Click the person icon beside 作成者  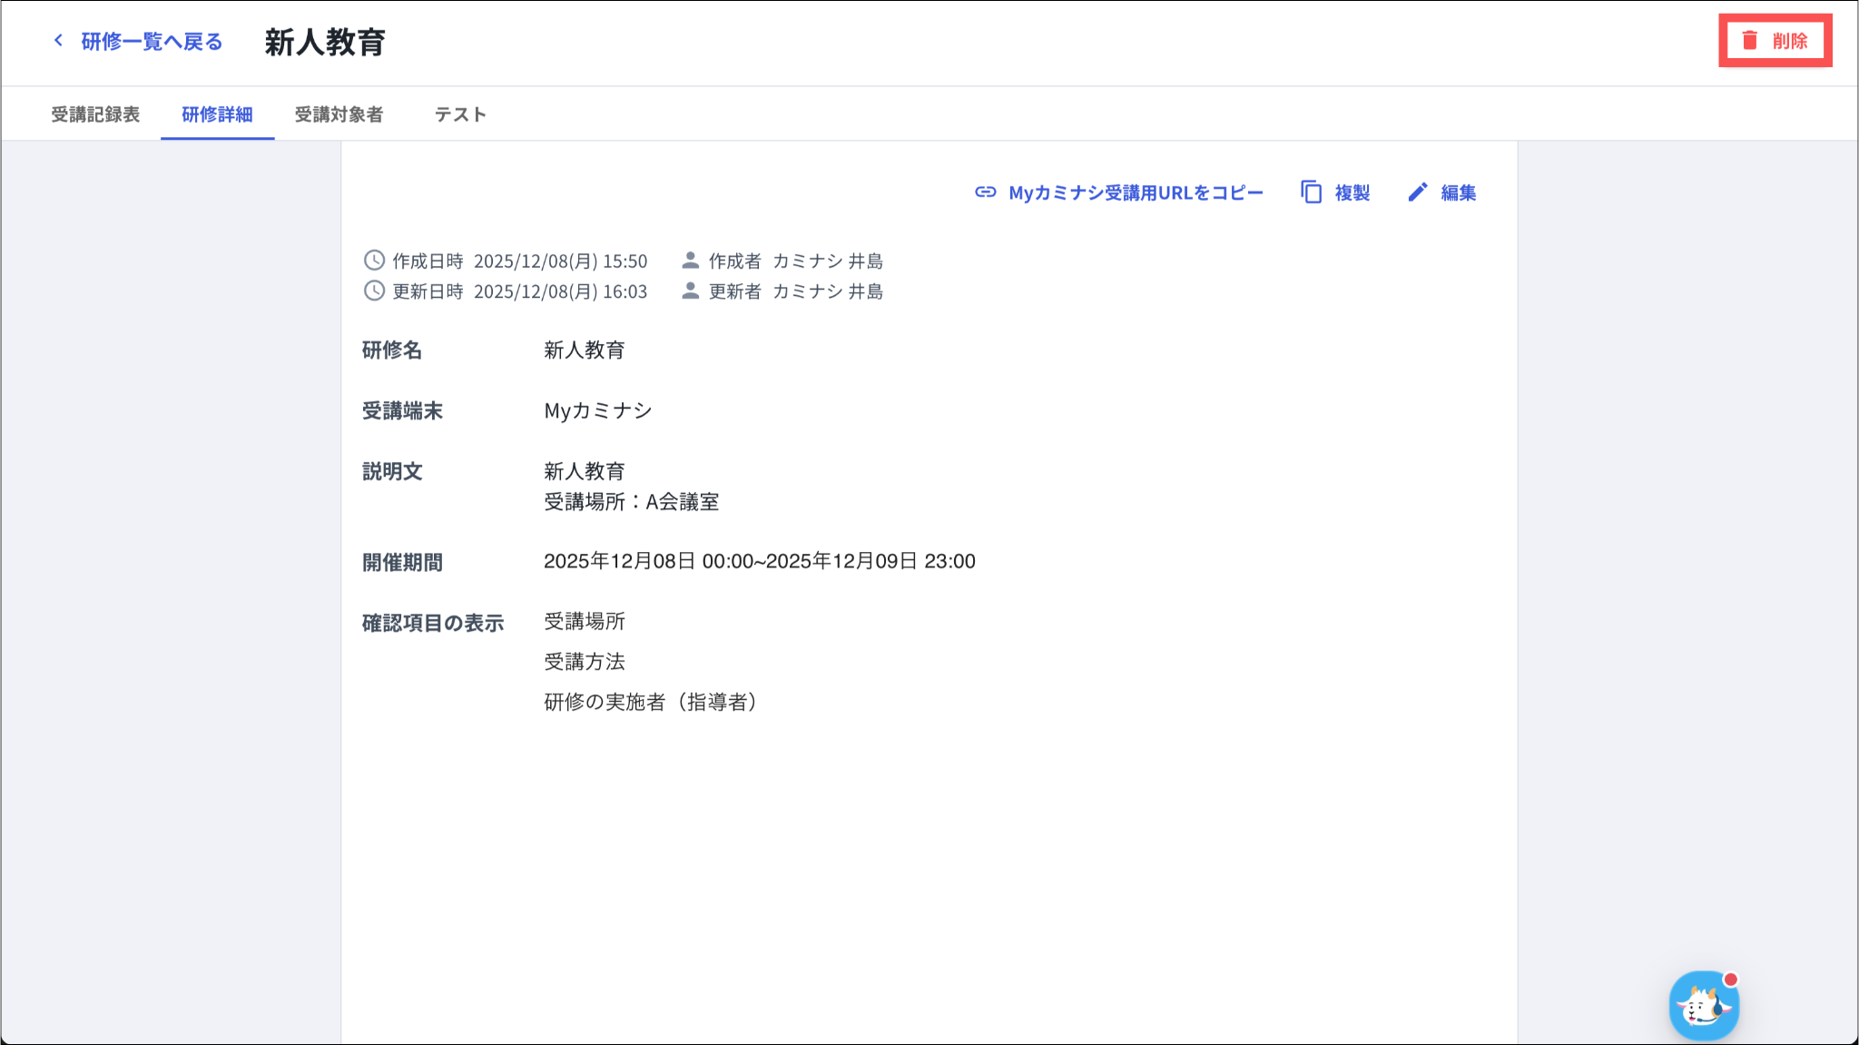(690, 261)
